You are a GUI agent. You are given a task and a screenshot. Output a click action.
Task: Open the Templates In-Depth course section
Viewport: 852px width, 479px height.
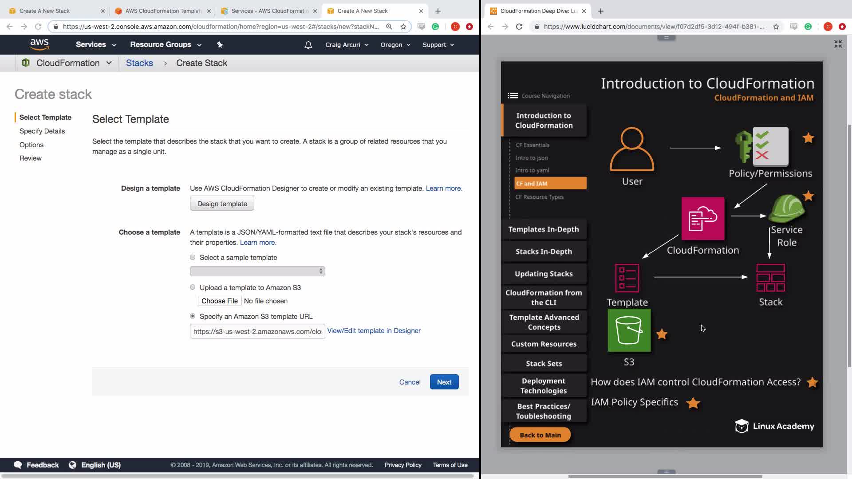pos(544,229)
